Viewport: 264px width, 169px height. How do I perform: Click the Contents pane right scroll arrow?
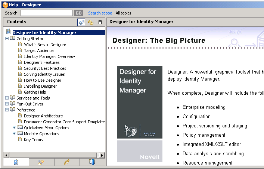[x=102, y=155]
